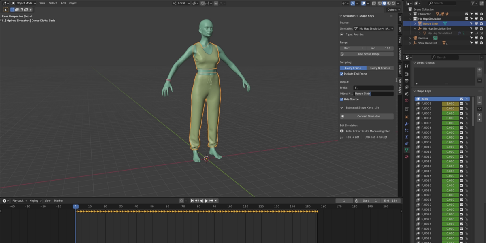Open the Object Mode dropdown
This screenshot has width=486, height=243.
23,3
